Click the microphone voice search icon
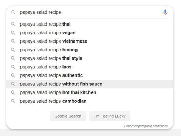Image resolution: width=181 pixels, height=136 pixels. click(x=165, y=12)
